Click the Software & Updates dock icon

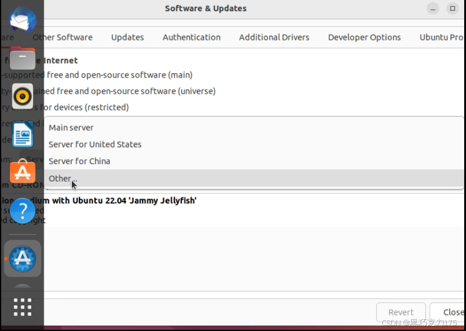tap(22, 259)
